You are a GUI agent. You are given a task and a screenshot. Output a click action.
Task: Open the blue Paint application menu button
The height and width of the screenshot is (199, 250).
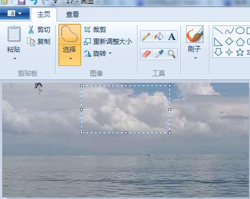15,14
